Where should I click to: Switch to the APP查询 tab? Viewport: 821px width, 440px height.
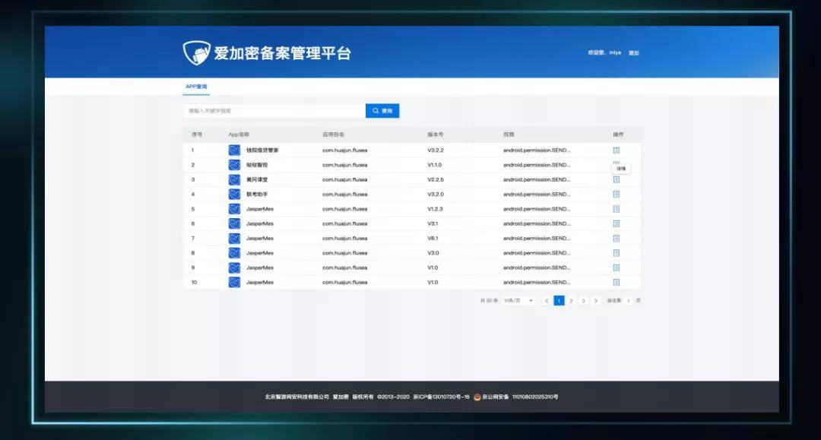click(196, 87)
